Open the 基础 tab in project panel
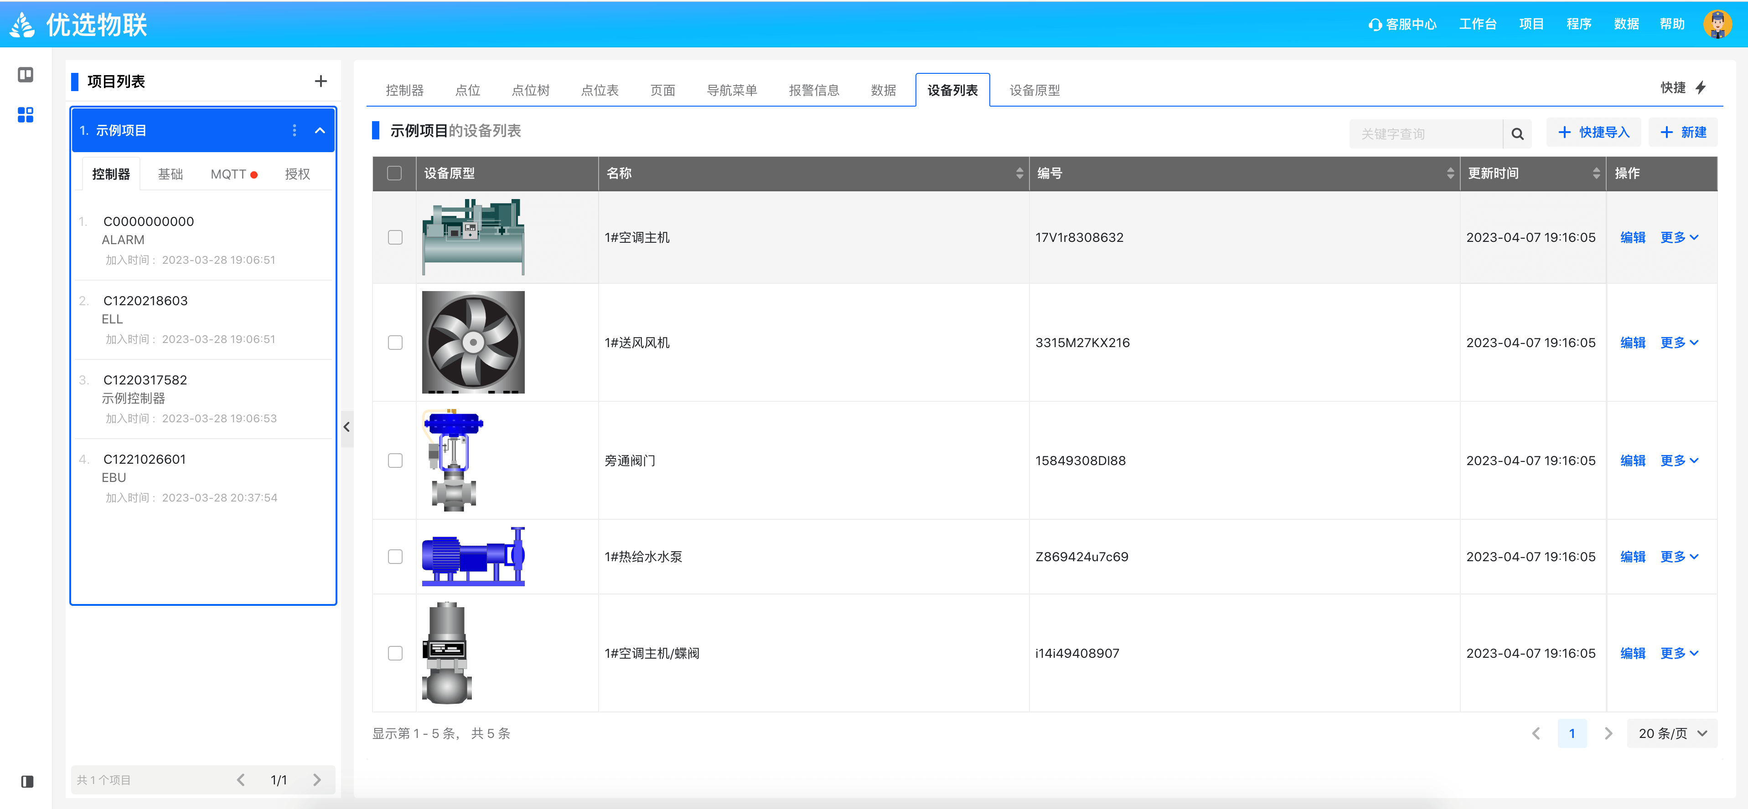This screenshot has height=809, width=1748. click(x=171, y=174)
